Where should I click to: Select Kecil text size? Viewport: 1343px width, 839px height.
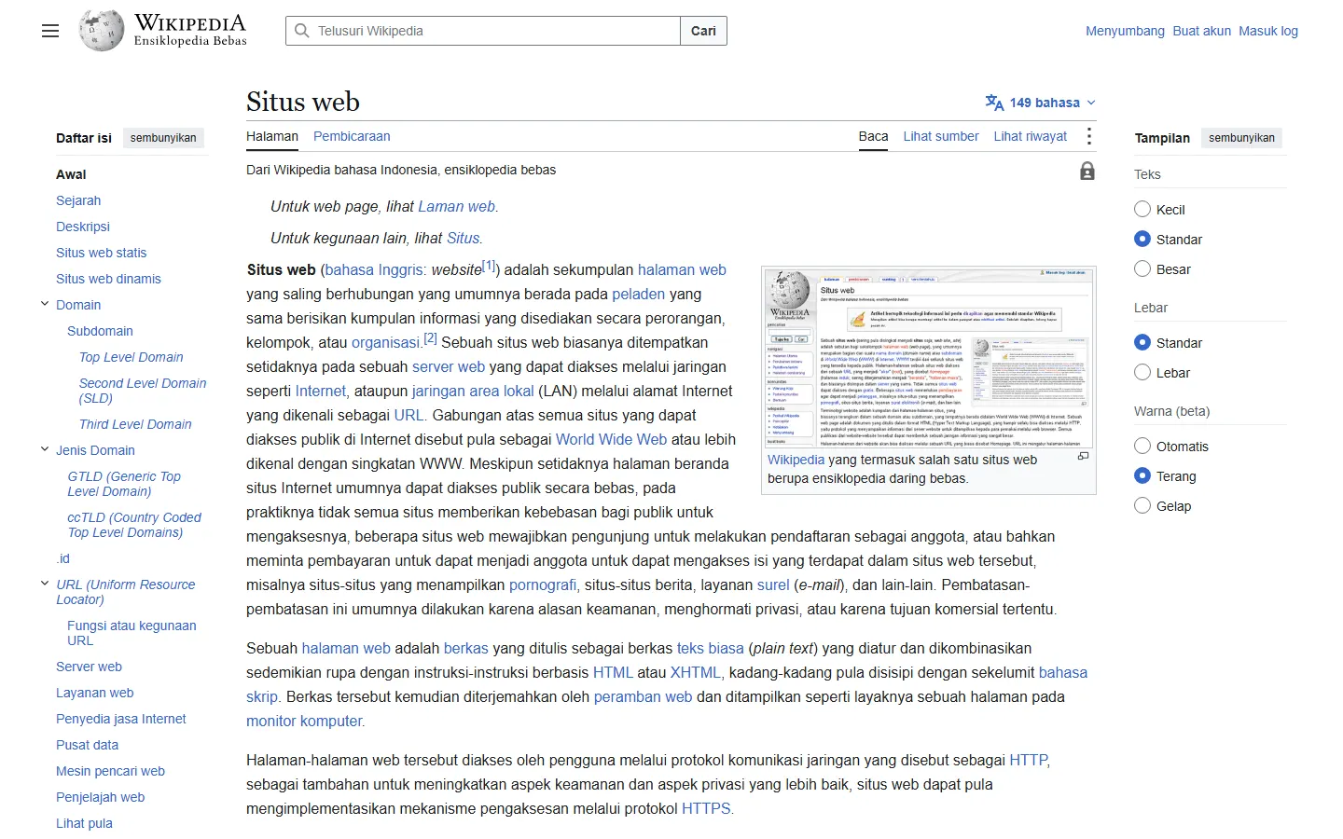(x=1142, y=210)
